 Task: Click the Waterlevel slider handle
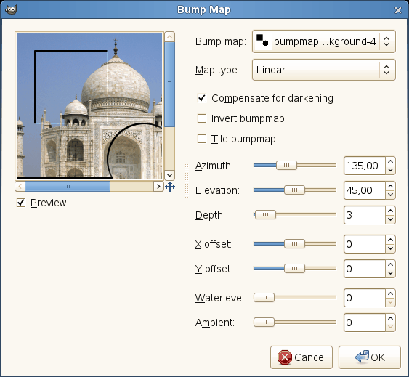[264, 297]
